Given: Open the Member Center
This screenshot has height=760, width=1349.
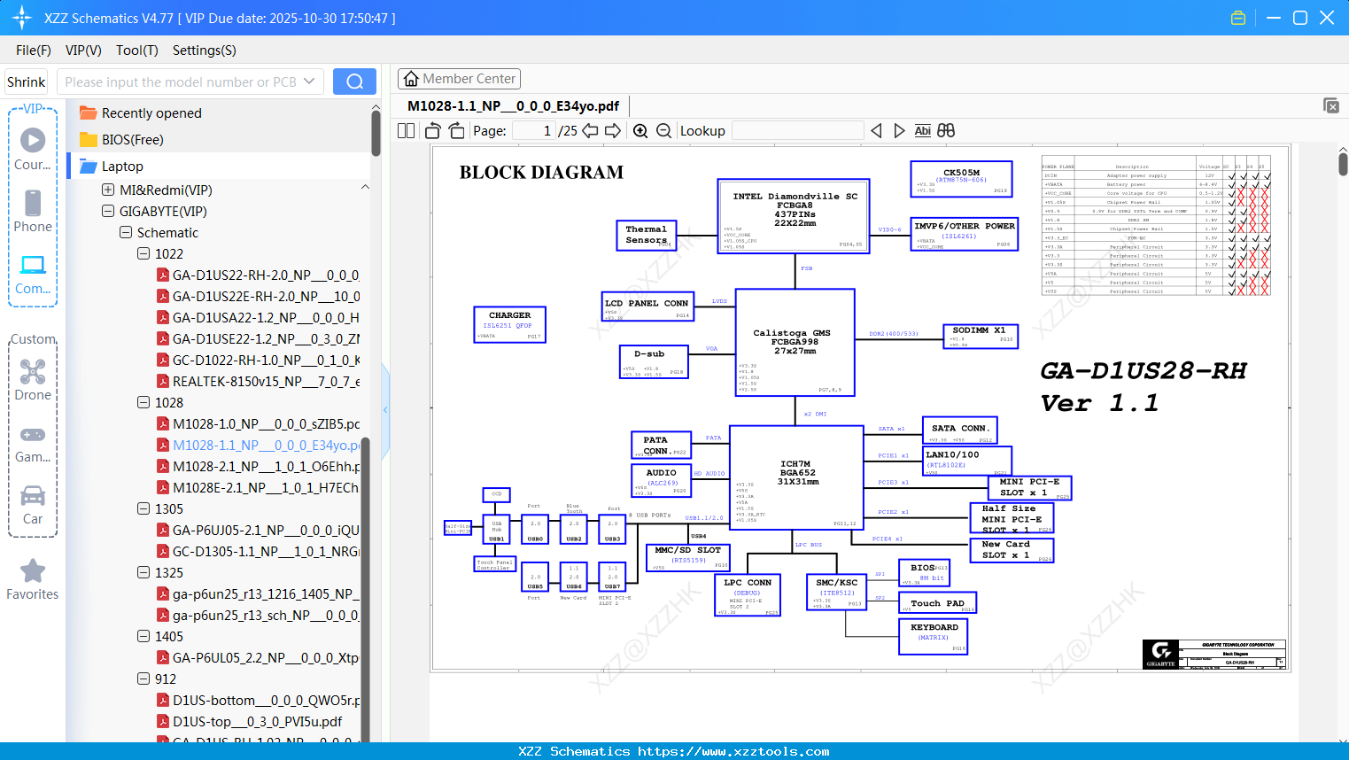Looking at the screenshot, I should point(459,79).
